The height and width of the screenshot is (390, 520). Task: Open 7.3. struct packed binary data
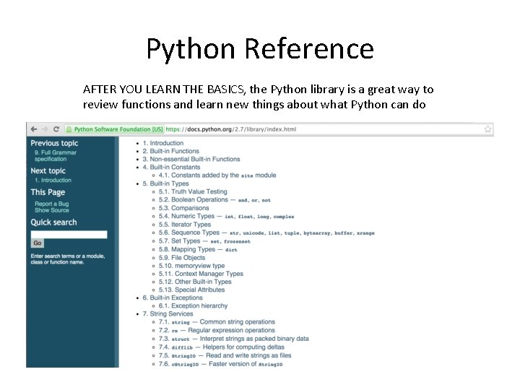click(233, 339)
